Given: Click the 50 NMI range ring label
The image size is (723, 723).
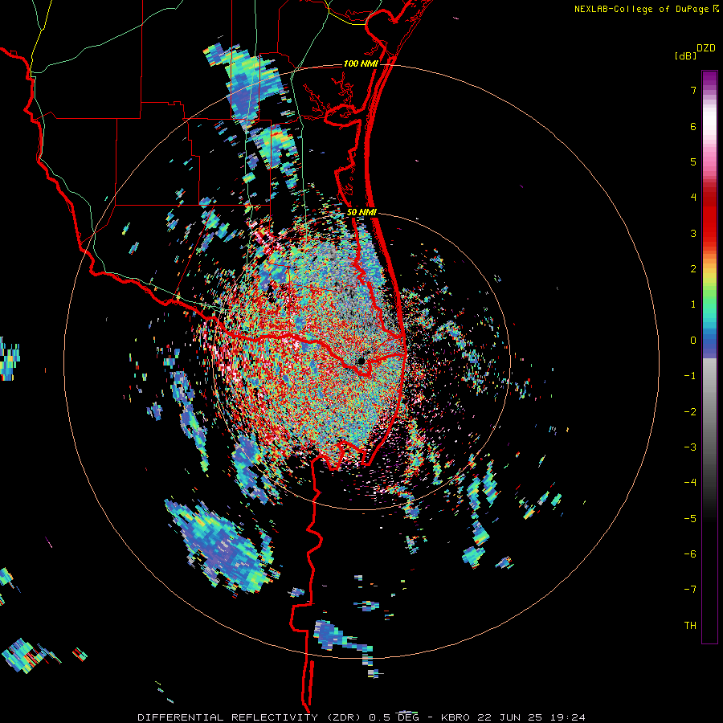Looking at the screenshot, I should [362, 212].
